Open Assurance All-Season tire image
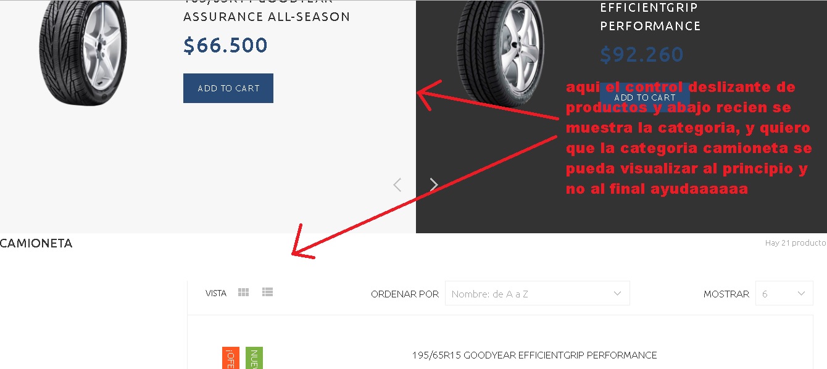The height and width of the screenshot is (369, 827). point(83,52)
